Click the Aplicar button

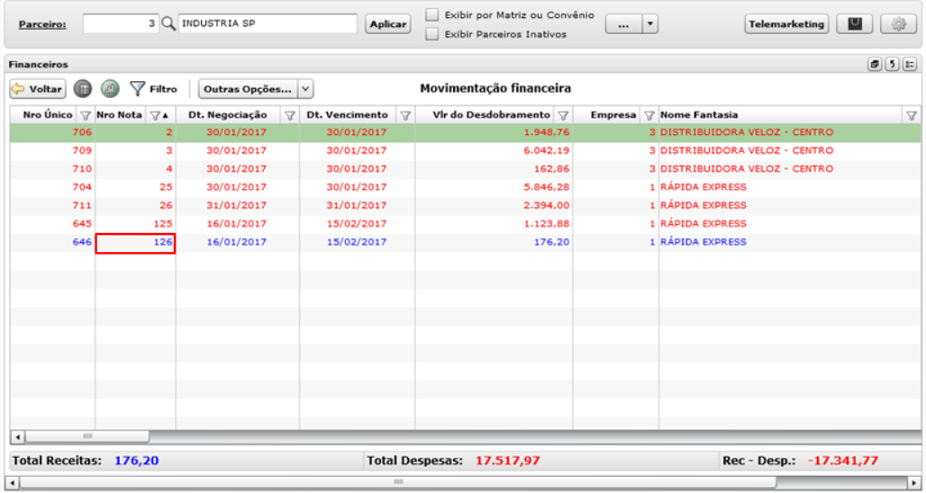(388, 24)
